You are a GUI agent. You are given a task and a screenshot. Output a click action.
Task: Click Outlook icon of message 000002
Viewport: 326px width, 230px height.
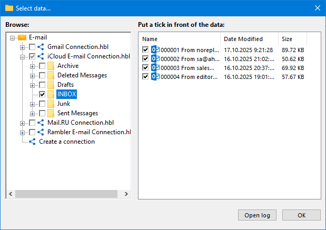click(x=155, y=59)
